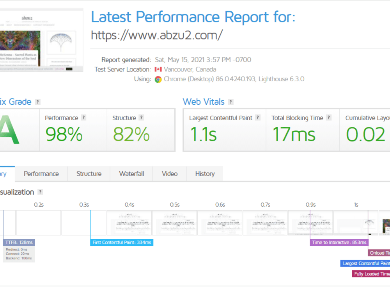Viewport: 390px width, 293px height.
Task: Click the 1.1s Largest Contentful Paint value
Action: tap(203, 134)
